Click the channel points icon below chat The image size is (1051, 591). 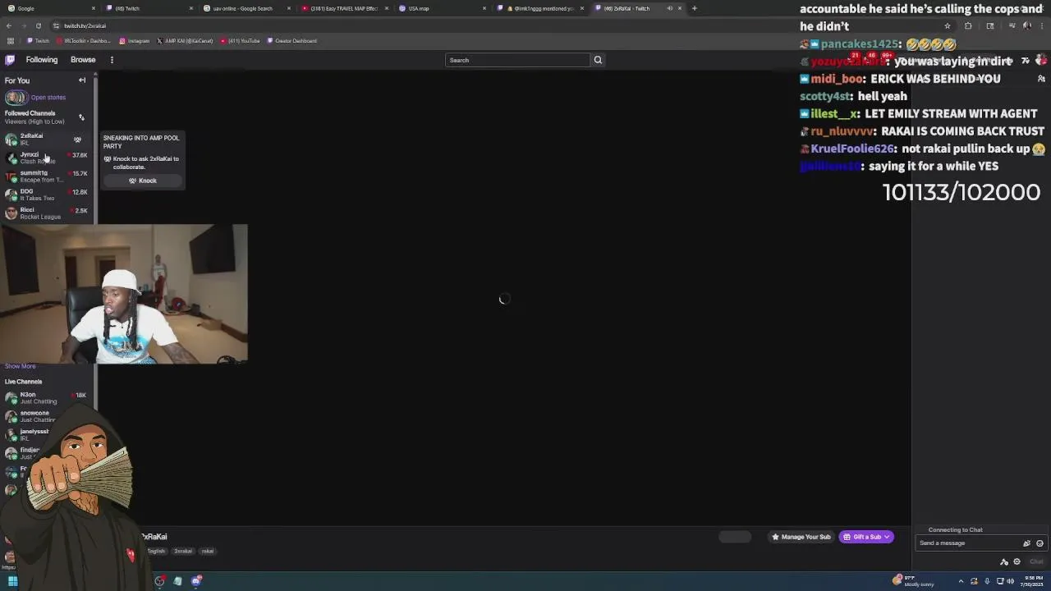[x=1004, y=561]
